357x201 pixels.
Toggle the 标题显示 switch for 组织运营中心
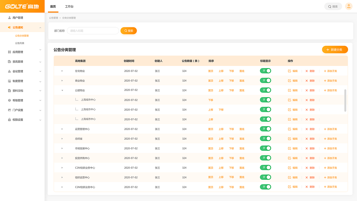coord(266,177)
